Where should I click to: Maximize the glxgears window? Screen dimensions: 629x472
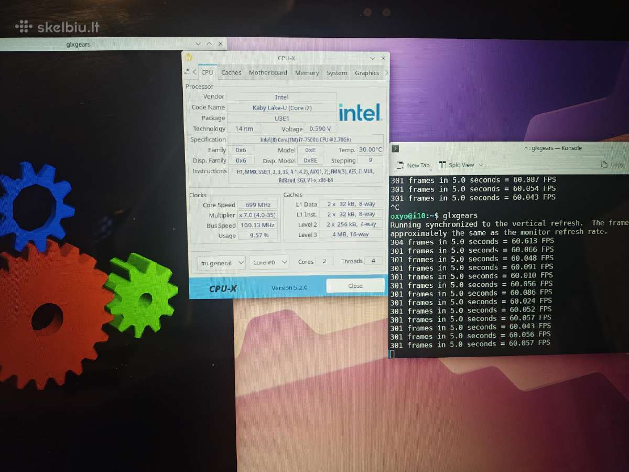coord(210,44)
